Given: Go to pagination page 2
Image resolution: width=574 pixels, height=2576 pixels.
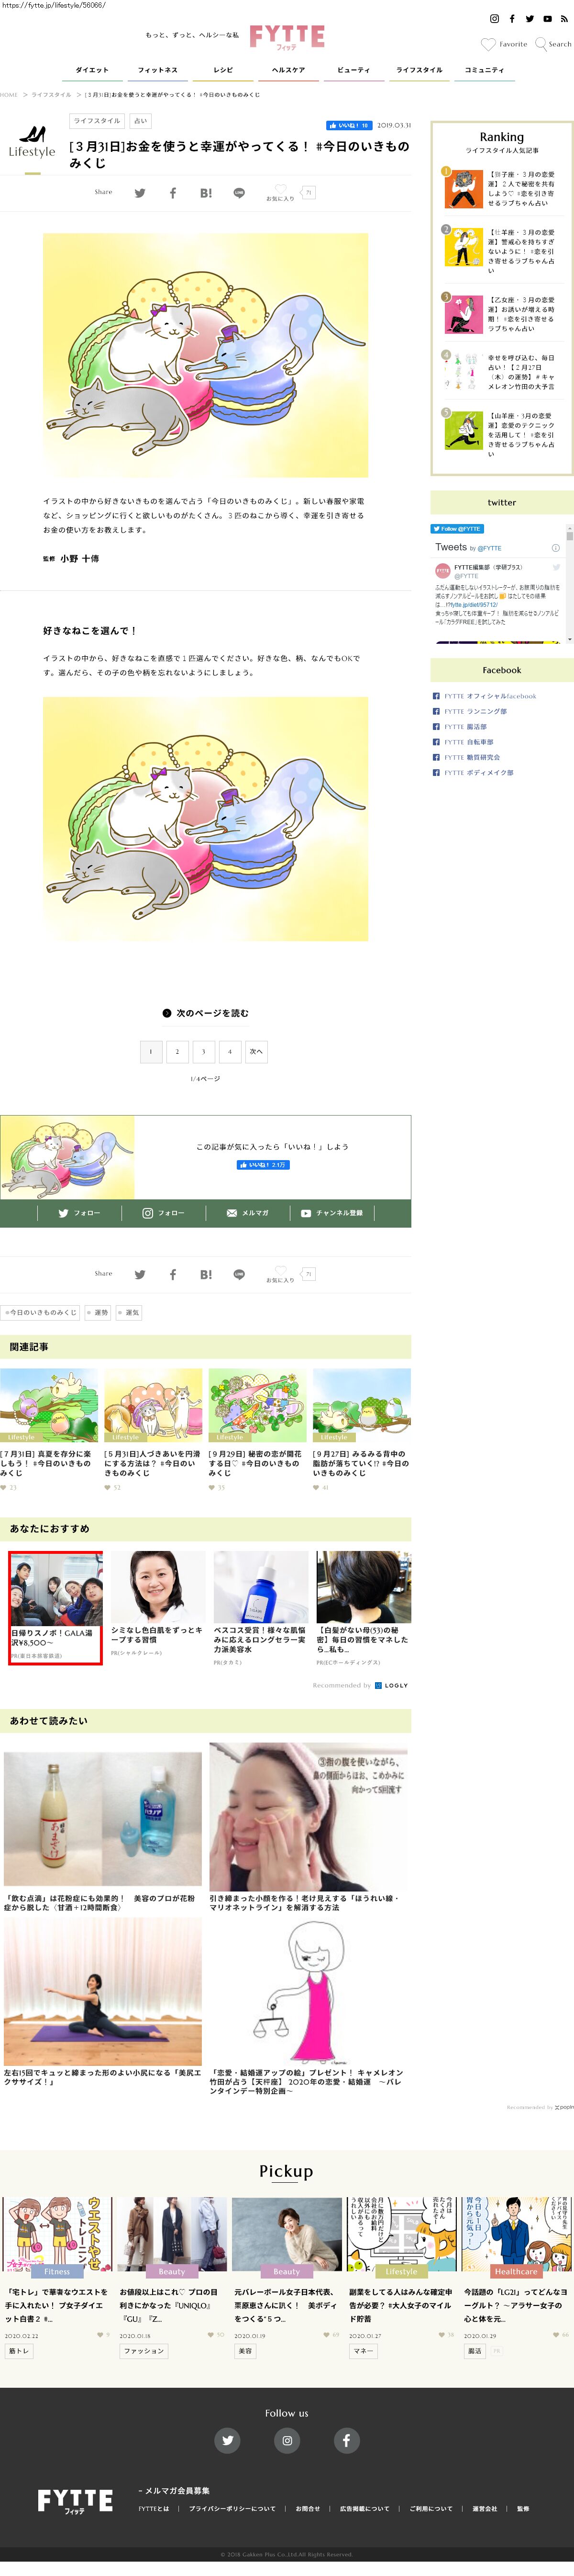Looking at the screenshot, I should (x=177, y=1051).
